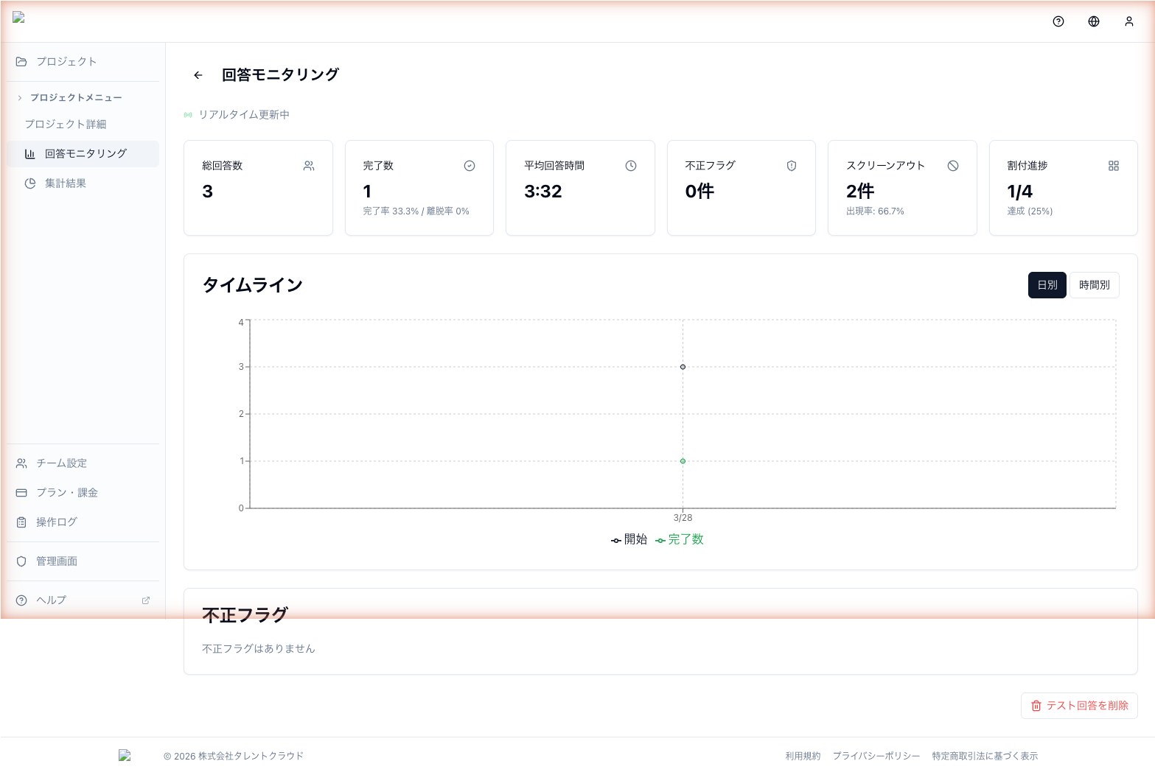Click the grid icon on 割付進捗 card

click(1114, 166)
